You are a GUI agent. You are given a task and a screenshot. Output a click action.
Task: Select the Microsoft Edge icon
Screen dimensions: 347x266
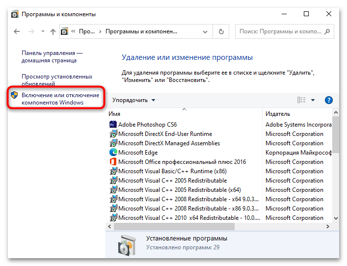point(113,152)
